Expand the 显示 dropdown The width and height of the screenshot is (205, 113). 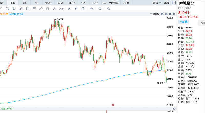[157, 3]
